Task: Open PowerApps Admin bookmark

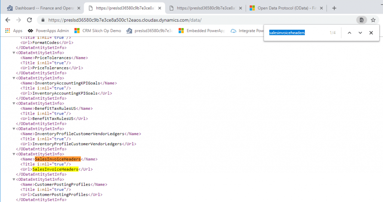Action: coord(49,31)
